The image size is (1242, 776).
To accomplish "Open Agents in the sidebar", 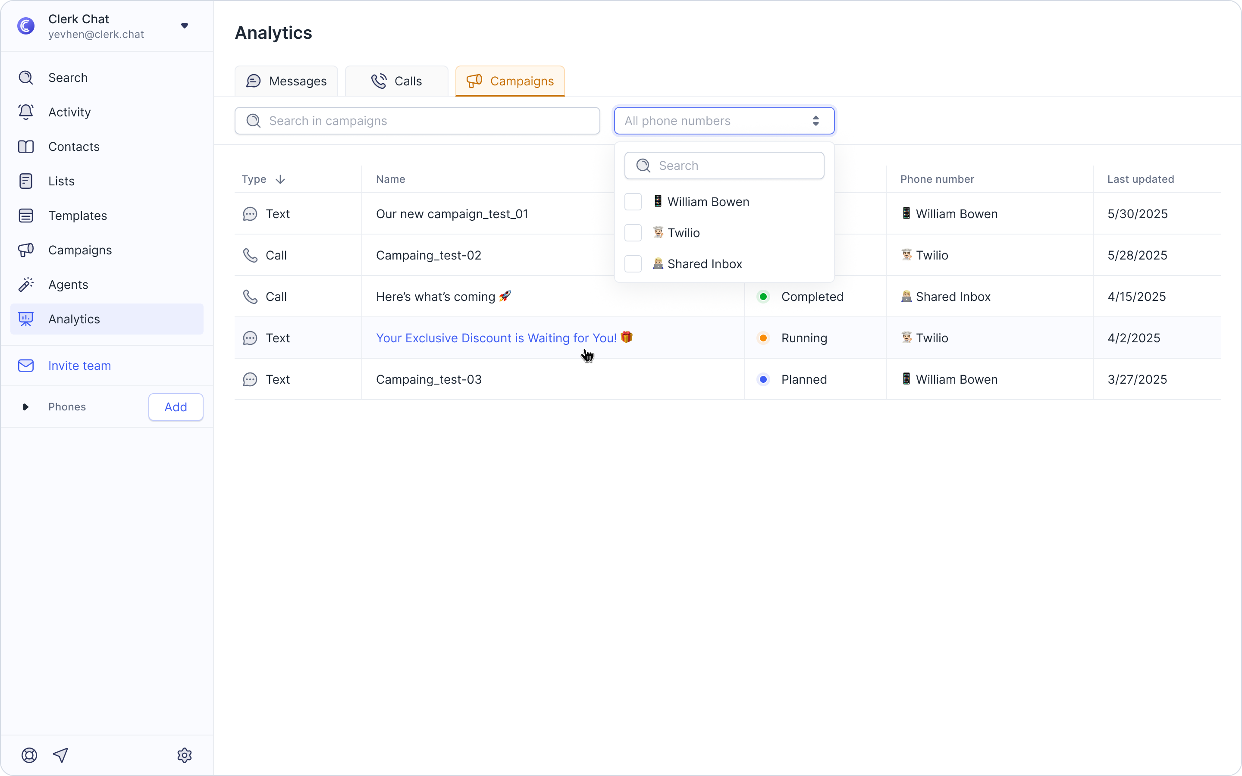I will 107,285.
